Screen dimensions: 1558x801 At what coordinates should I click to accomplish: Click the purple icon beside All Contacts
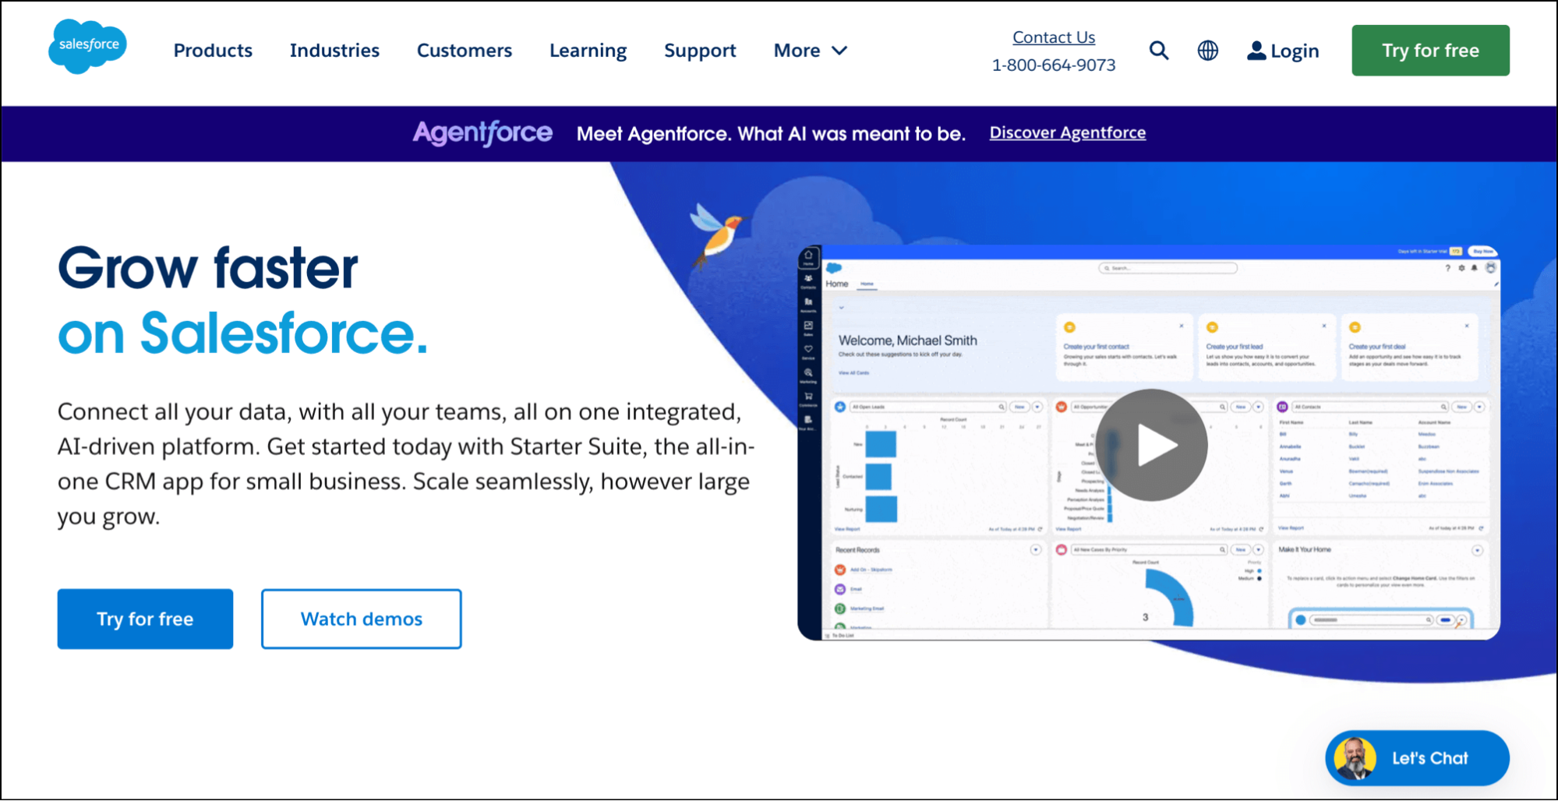(x=1282, y=407)
